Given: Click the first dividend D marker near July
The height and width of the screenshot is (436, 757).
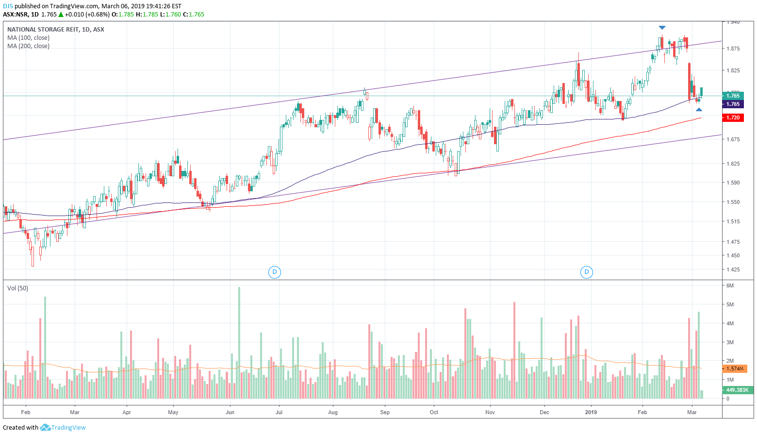Looking at the screenshot, I should pyautogui.click(x=275, y=272).
